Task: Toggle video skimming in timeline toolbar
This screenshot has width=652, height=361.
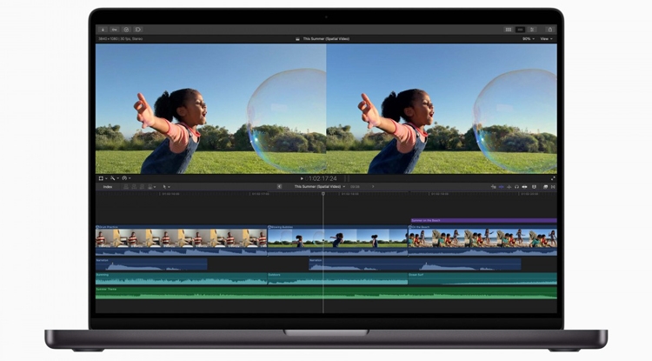Action: [x=494, y=187]
